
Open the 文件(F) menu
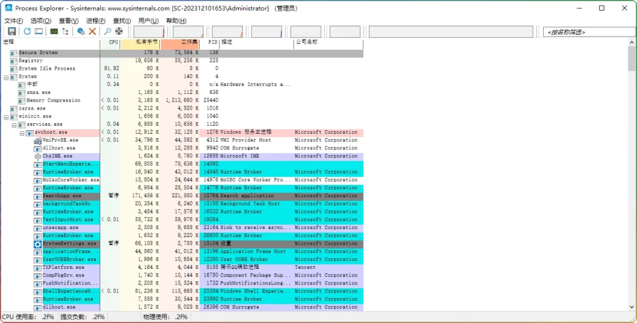14,21
